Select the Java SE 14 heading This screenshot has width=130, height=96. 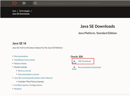19,43
